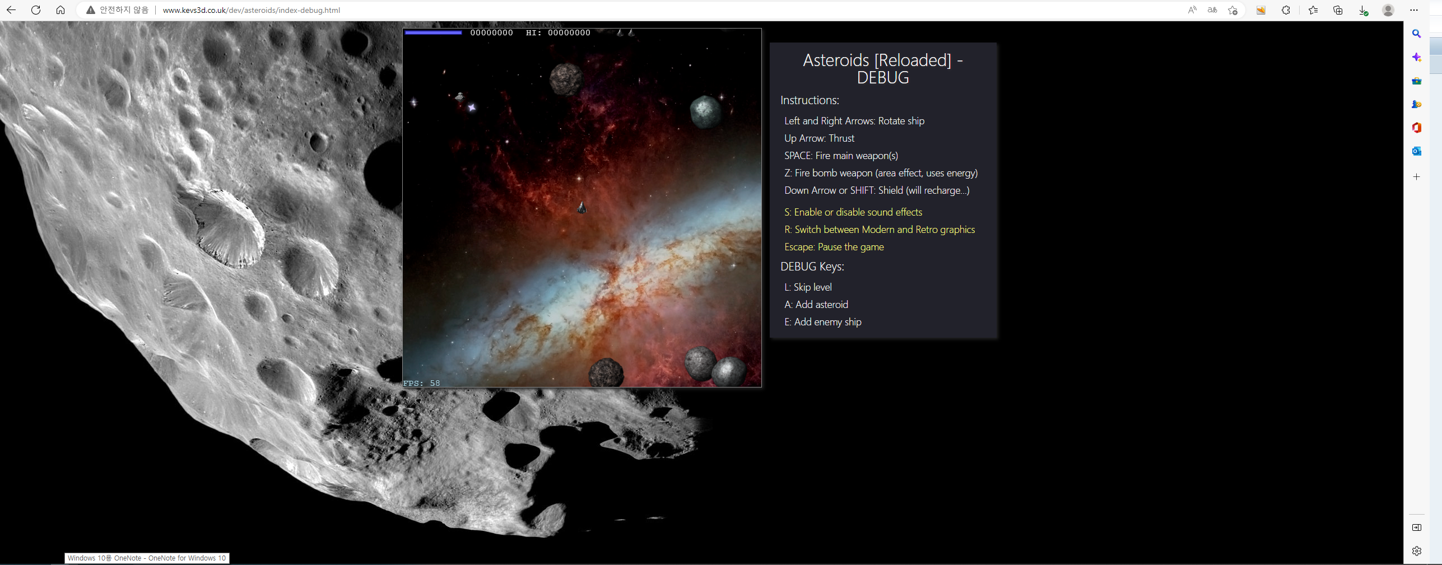Click 'SPACE: Fire main weapon(s)' line
The width and height of the screenshot is (1442, 565).
pos(841,156)
